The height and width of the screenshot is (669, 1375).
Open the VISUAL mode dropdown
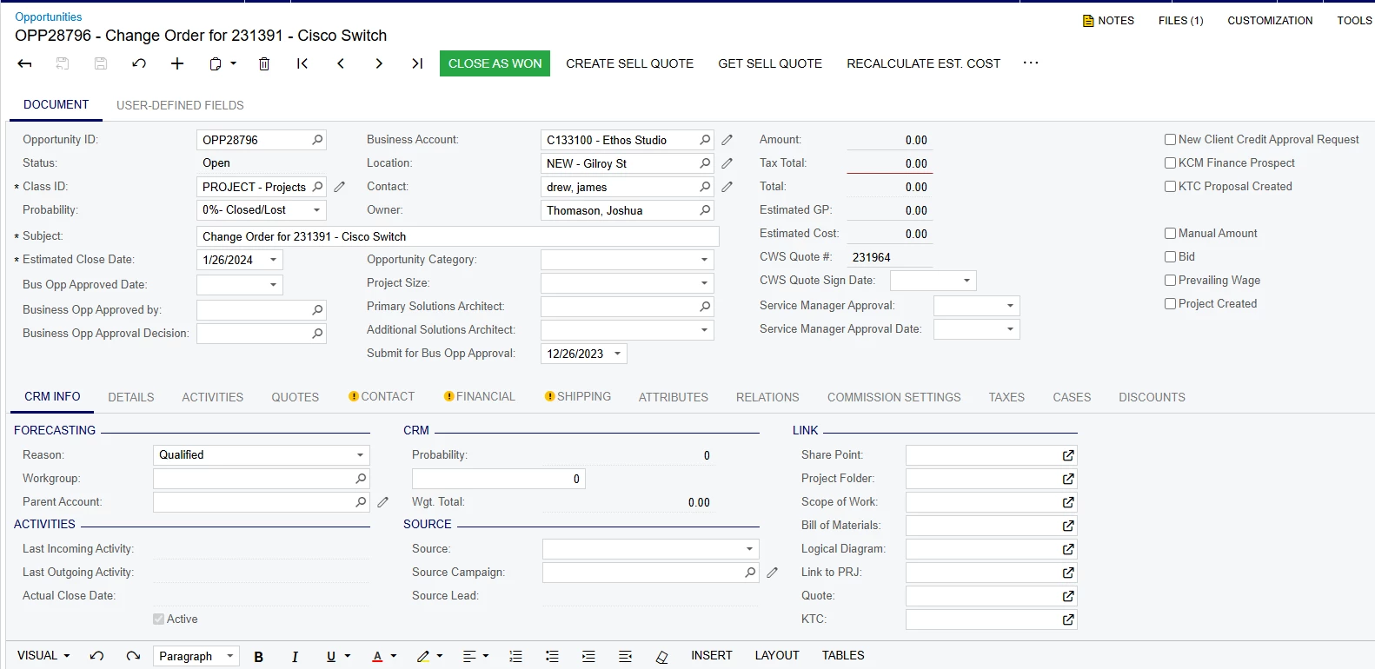[x=43, y=656]
